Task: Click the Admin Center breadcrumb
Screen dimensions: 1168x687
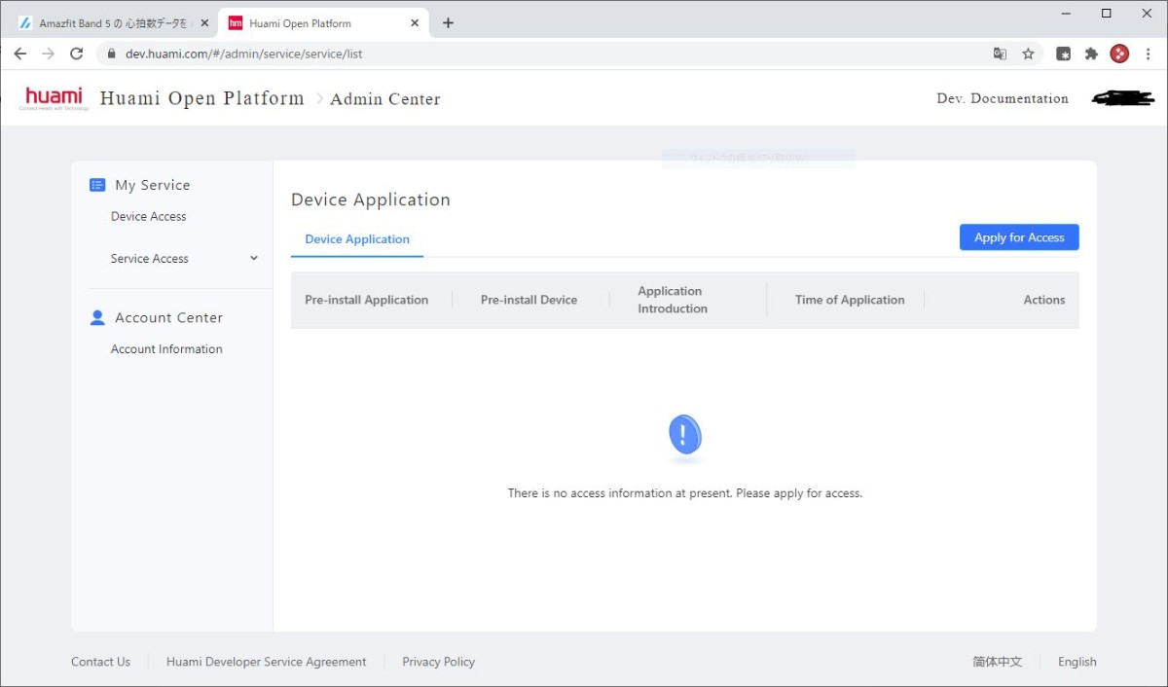Action: pos(385,99)
